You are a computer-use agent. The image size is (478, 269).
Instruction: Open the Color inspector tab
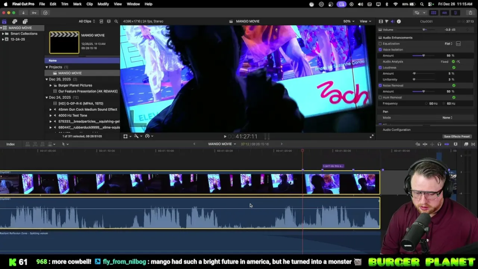point(387,21)
